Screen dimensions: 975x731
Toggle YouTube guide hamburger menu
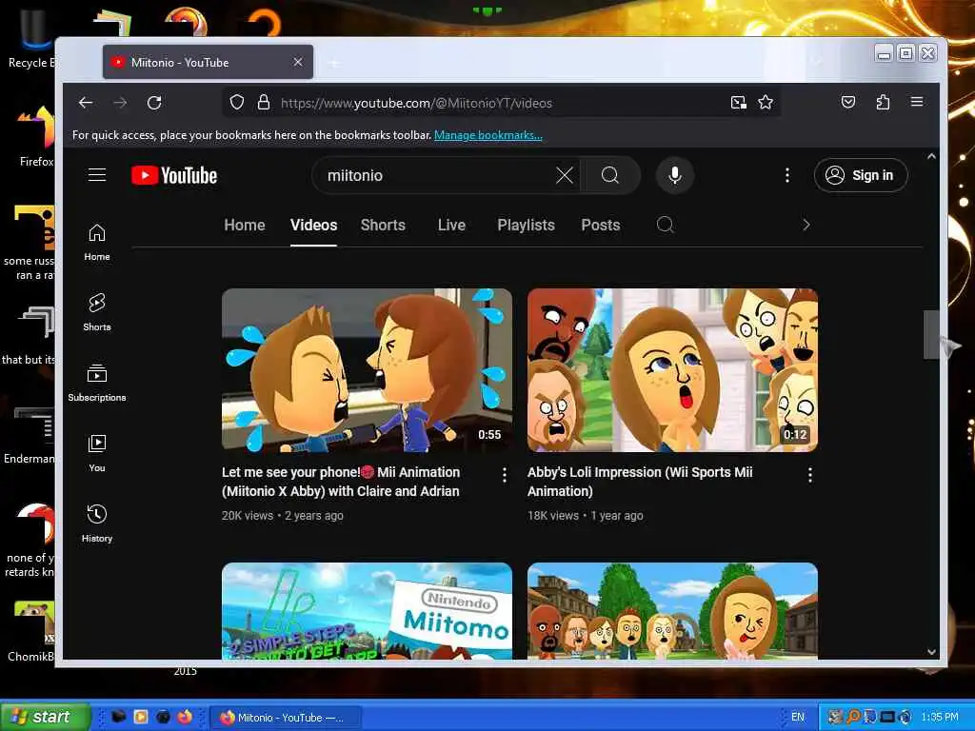coord(97,175)
